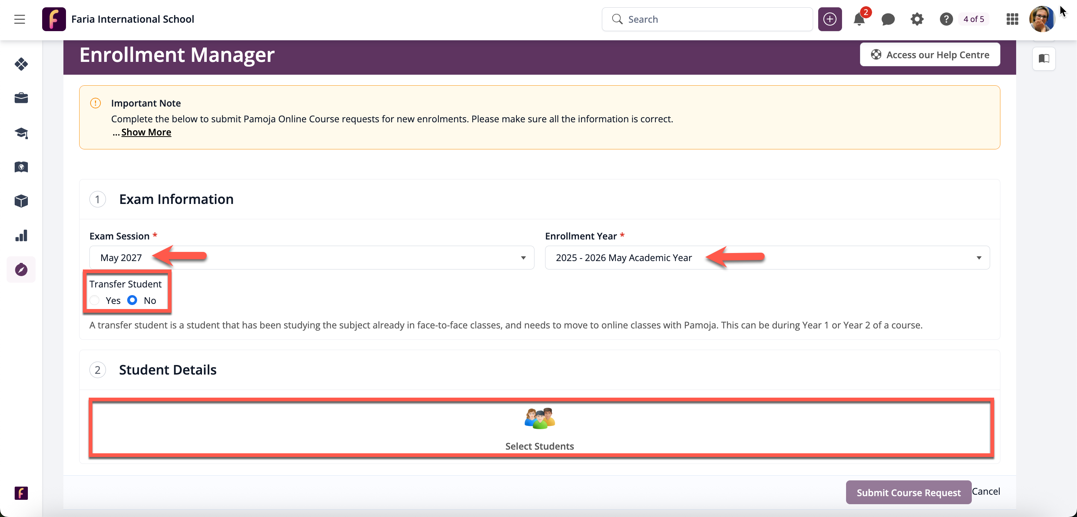
Task: Open the messages chat bubble icon
Action: (x=887, y=19)
